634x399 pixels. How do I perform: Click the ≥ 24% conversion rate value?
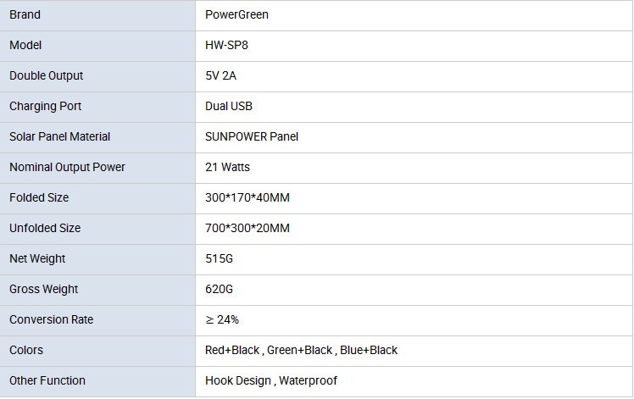tap(222, 319)
